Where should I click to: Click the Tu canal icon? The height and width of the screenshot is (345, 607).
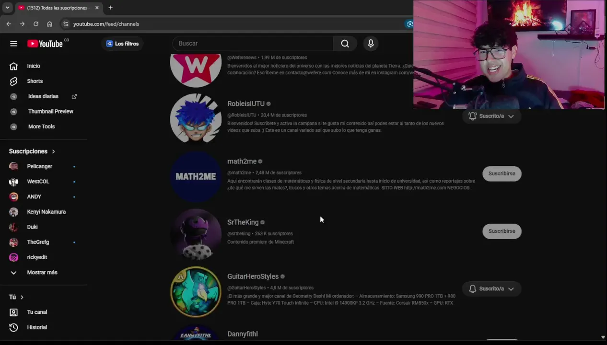pos(13,312)
